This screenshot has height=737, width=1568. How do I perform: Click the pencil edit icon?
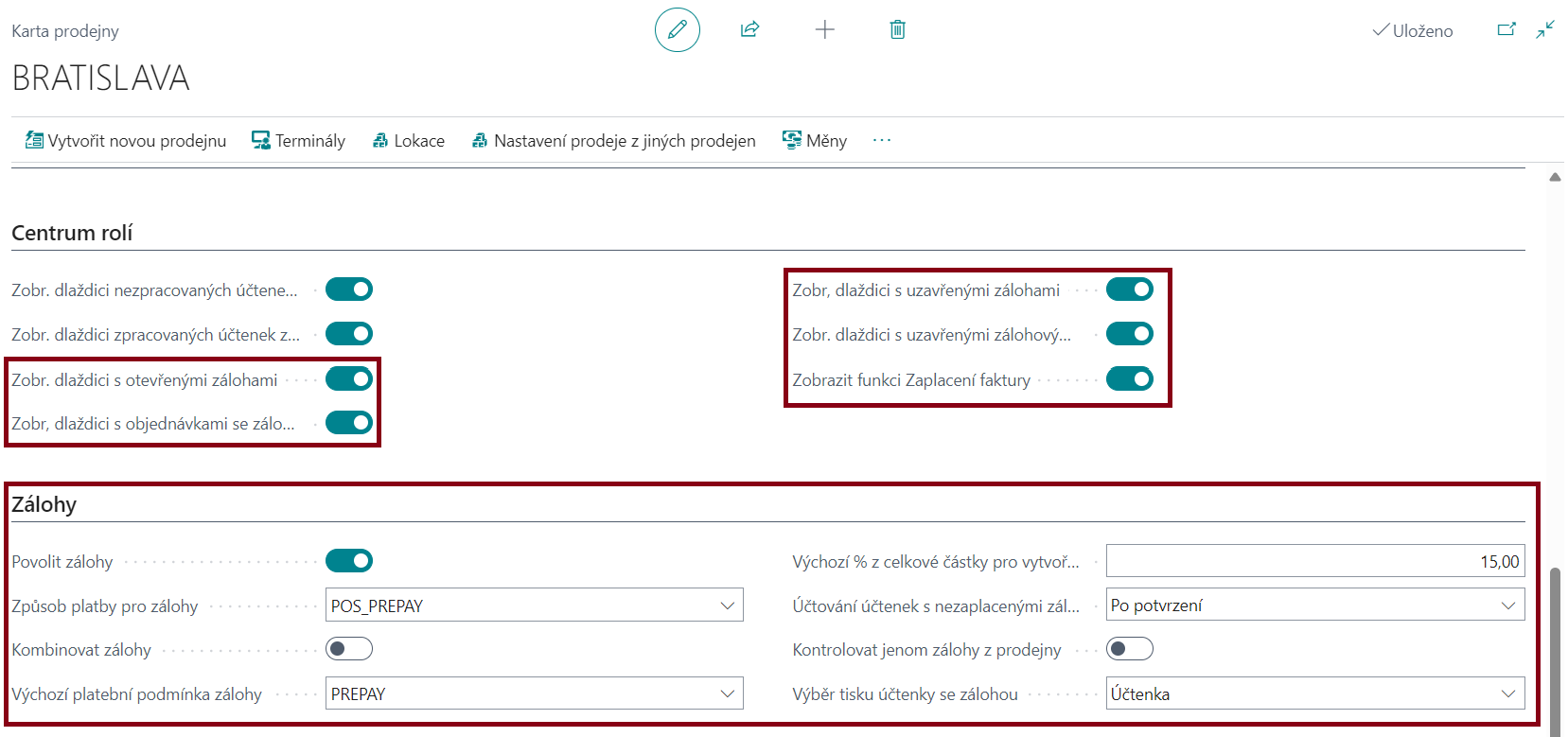(678, 30)
